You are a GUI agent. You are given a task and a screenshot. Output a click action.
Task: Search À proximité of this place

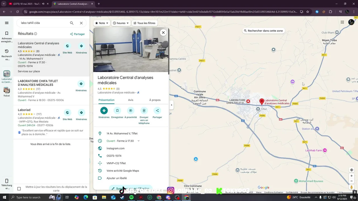click(131, 111)
